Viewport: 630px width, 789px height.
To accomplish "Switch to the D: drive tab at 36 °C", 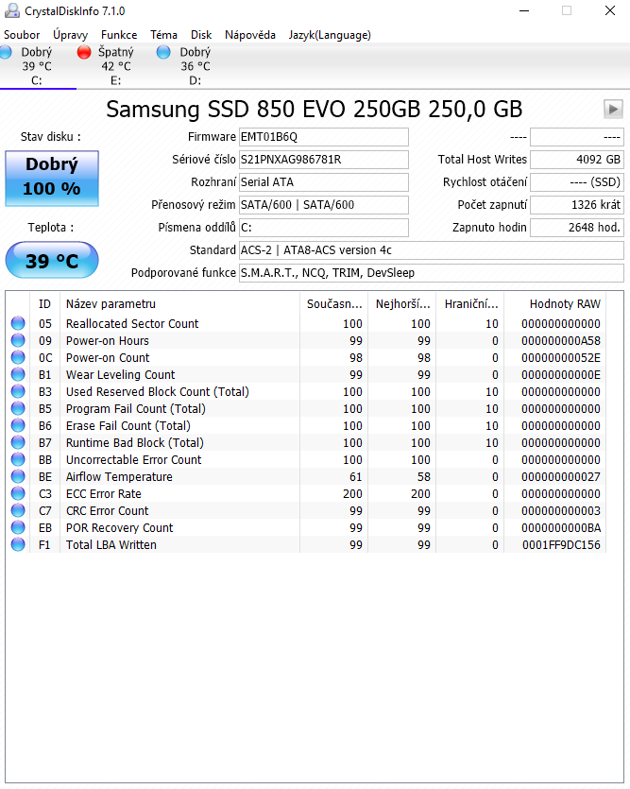I will tap(196, 66).
